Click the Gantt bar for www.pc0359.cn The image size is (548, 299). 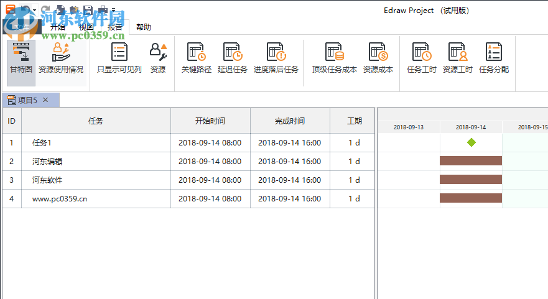click(x=471, y=198)
